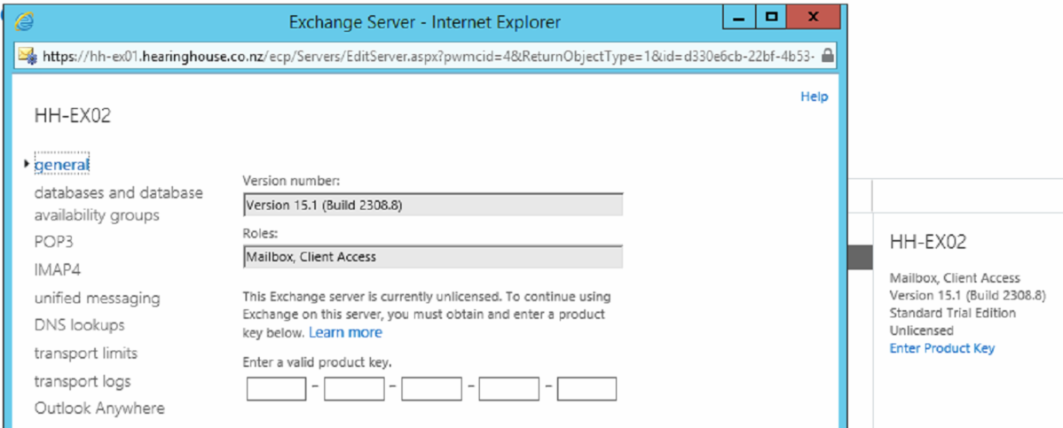Focus the third product key box
The height and width of the screenshot is (428, 1063).
[x=432, y=389]
